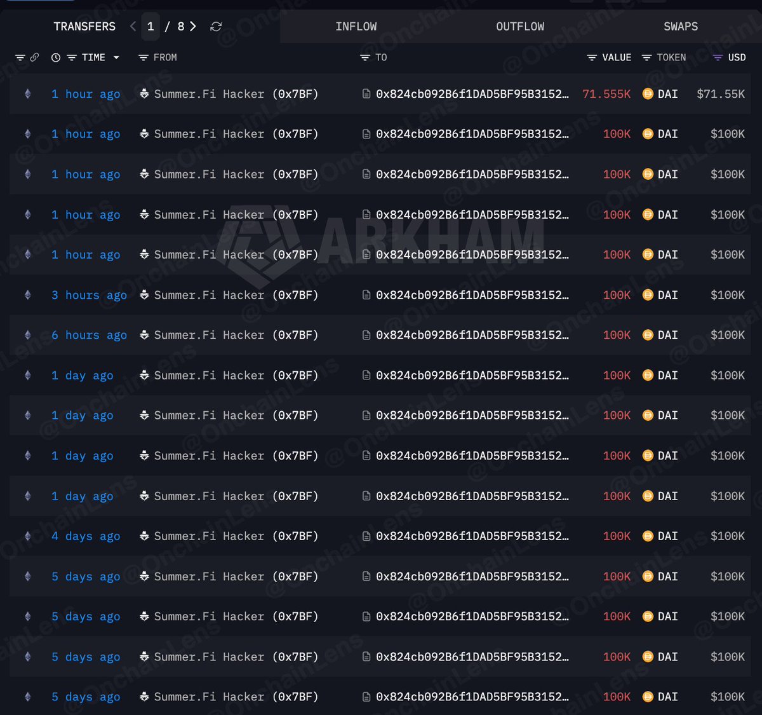The height and width of the screenshot is (715, 762).
Task: Click DAI token icon in 4 days ago row
Action: 648,536
